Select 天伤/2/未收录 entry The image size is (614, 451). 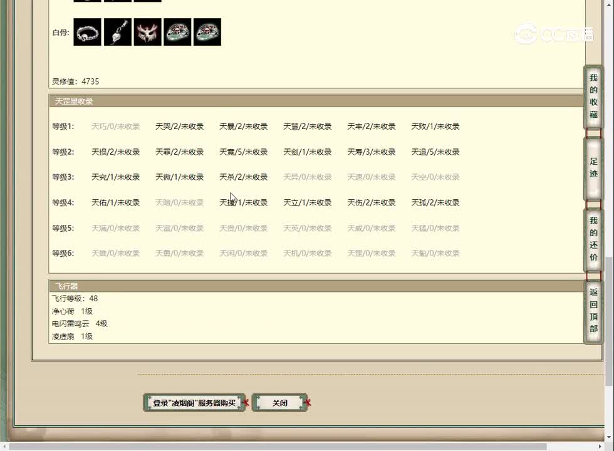pyautogui.click(x=371, y=202)
